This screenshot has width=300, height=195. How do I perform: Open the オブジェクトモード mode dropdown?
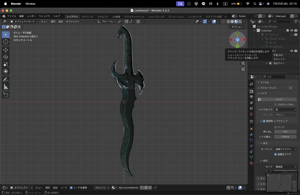pyautogui.click(x=24, y=21)
